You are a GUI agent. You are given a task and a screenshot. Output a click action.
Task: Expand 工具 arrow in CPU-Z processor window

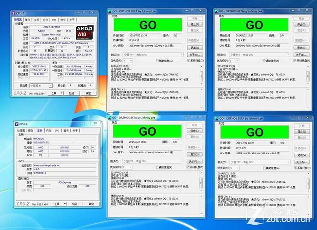[62, 93]
